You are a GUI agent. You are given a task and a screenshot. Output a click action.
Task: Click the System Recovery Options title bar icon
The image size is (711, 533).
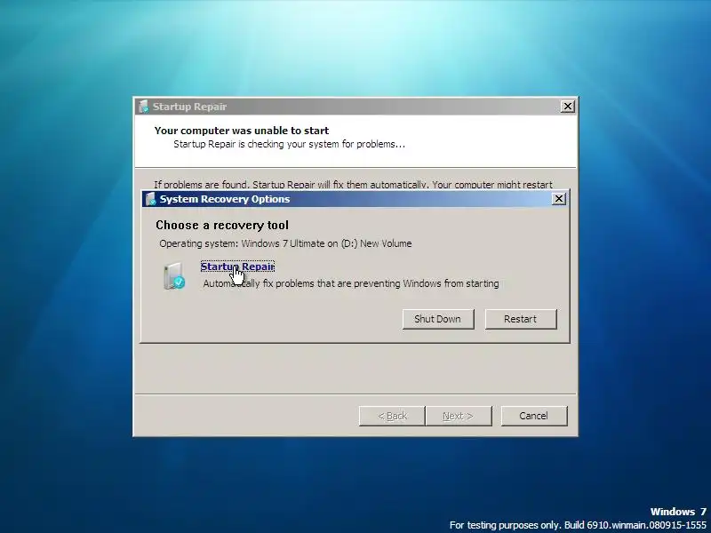150,199
